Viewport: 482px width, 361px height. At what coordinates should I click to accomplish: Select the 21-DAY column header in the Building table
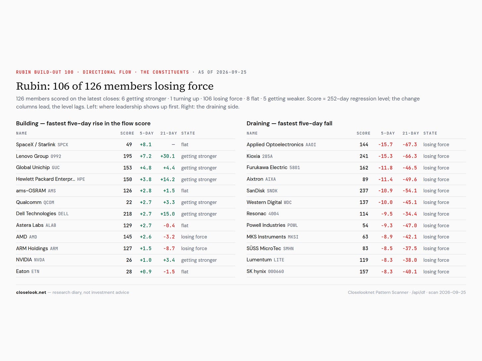pyautogui.click(x=169, y=133)
